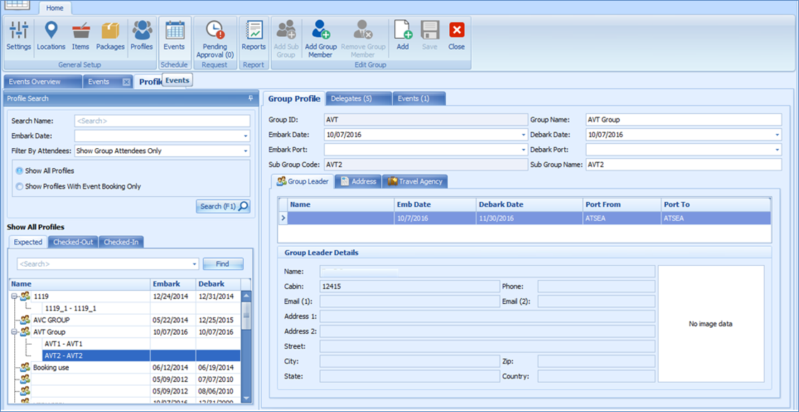Run the Search (F1) button
Screen dimensions: 799x412
coord(221,206)
